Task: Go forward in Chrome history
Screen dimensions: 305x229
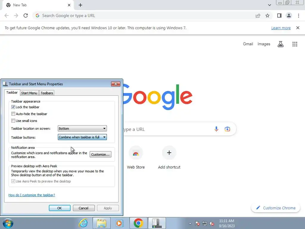Action: (16, 16)
